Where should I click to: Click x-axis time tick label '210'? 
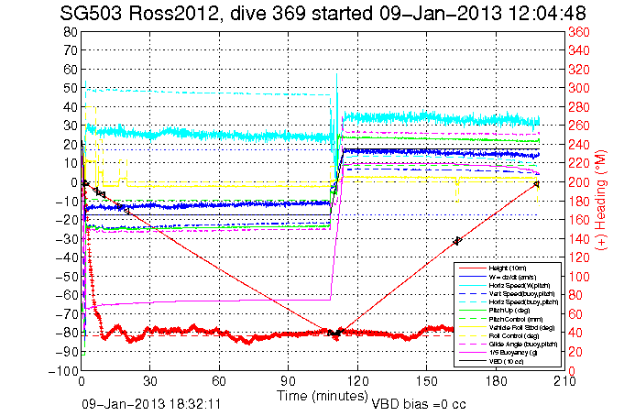[x=564, y=381]
